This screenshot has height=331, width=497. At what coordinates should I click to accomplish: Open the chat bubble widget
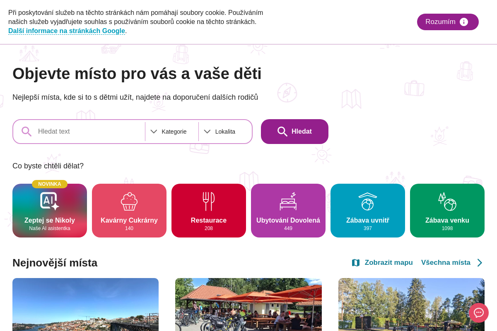pyautogui.click(x=479, y=313)
